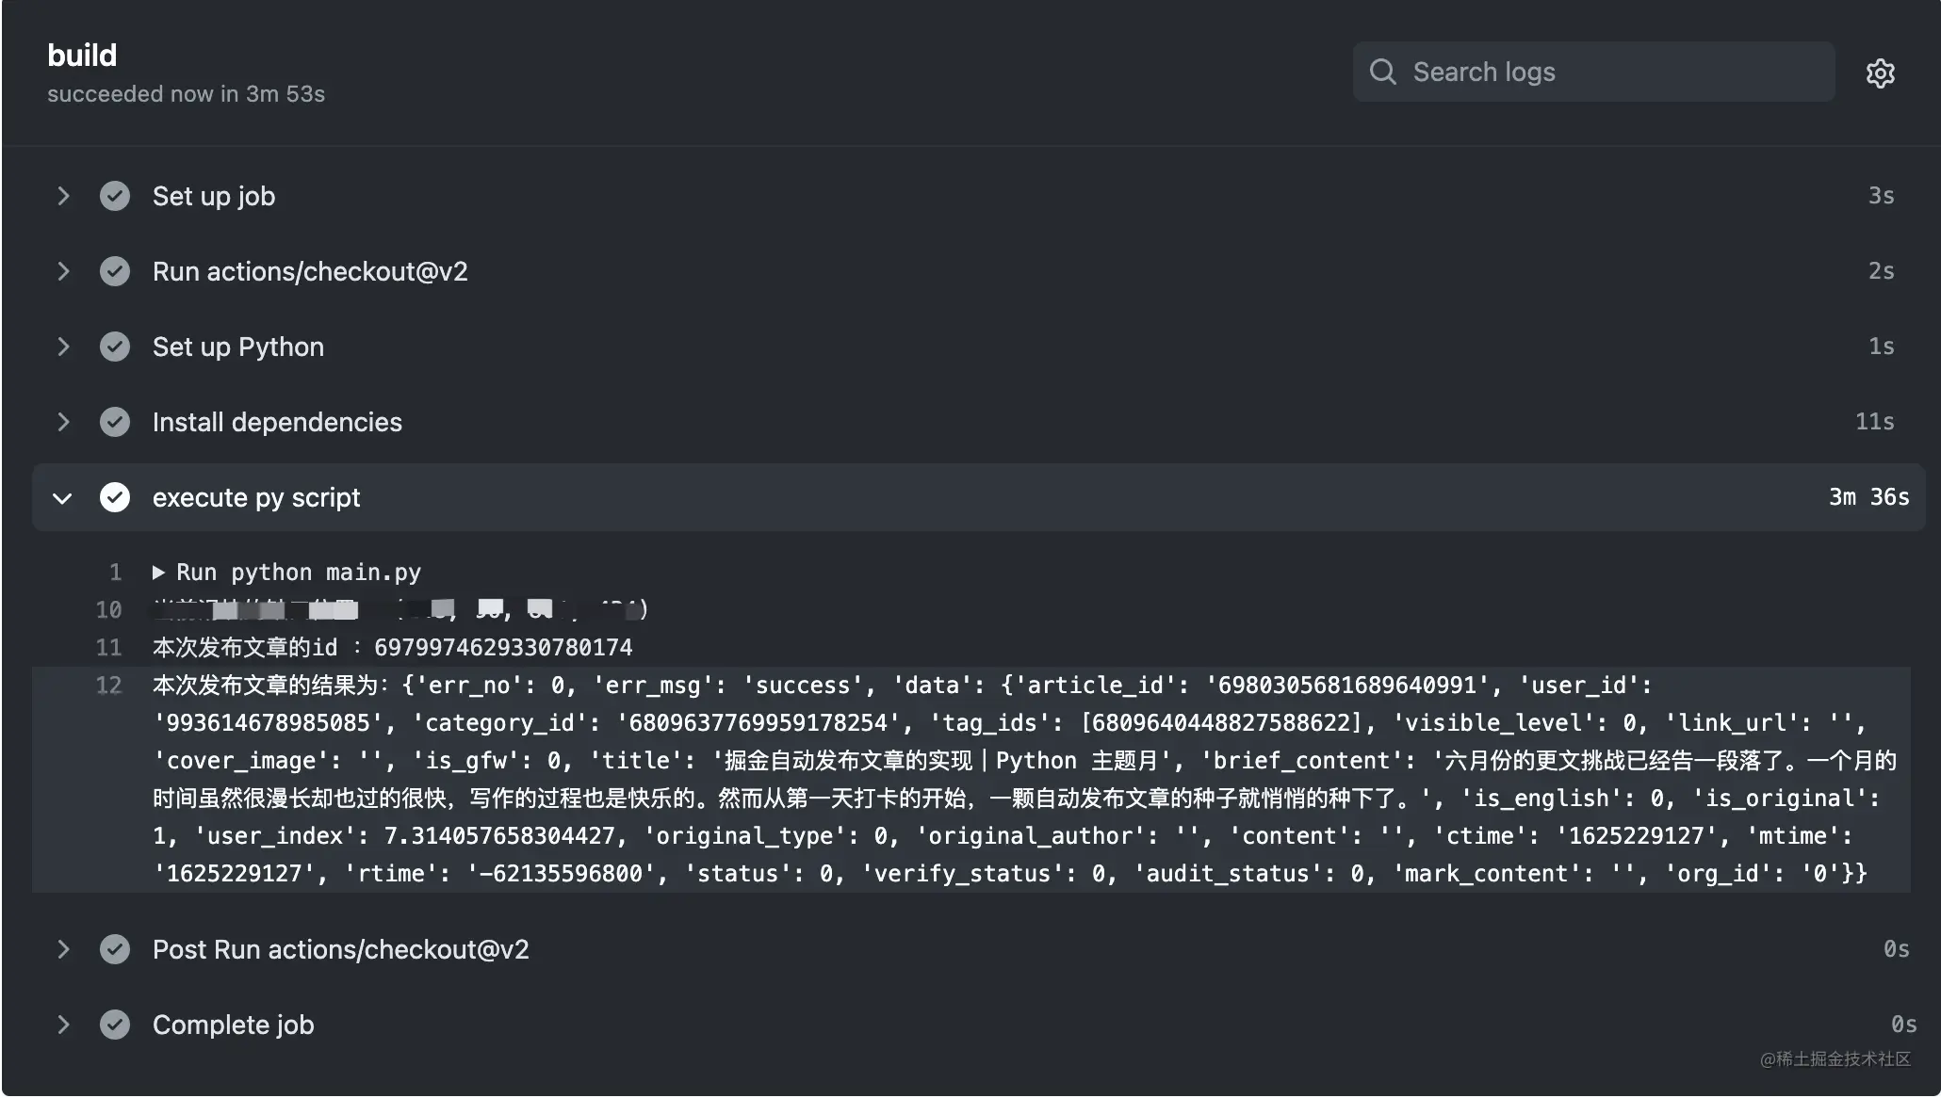Click success check icon beside Set up job
The width and height of the screenshot is (1941, 1098).
pos(115,196)
